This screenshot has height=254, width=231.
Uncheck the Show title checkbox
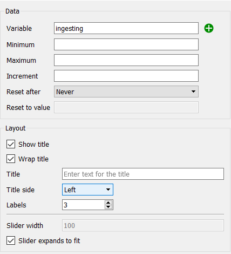click(x=11, y=144)
